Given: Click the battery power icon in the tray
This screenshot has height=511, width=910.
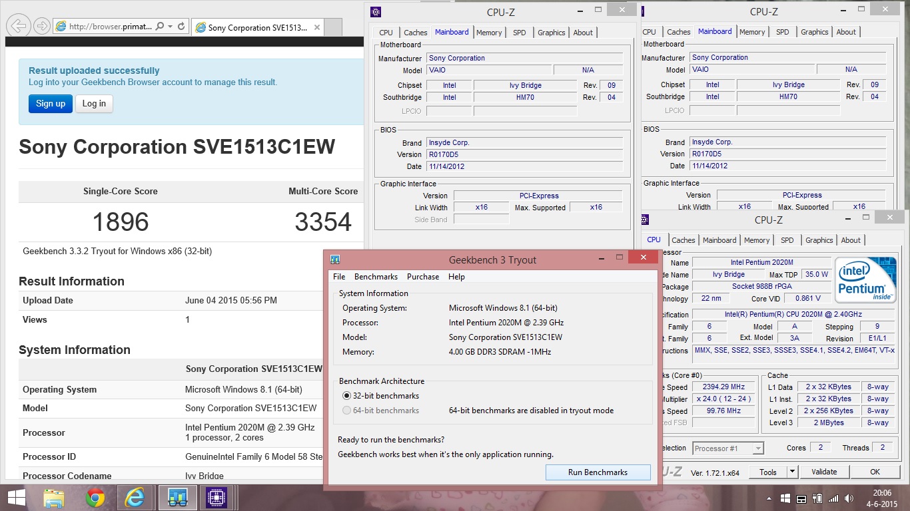Looking at the screenshot, I should click(817, 498).
